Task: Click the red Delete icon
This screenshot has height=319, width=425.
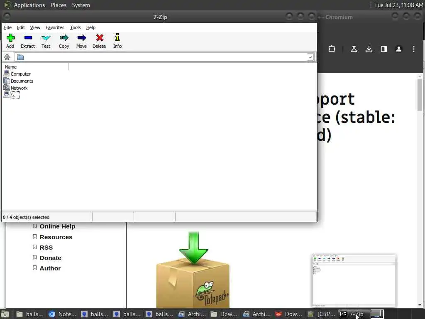Action: tap(99, 41)
